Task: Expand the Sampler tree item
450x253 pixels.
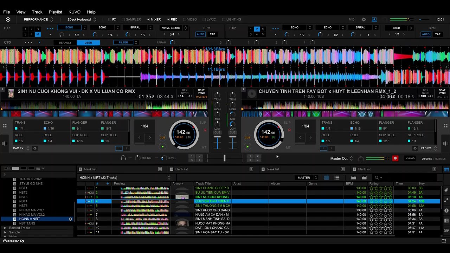Action: click(x=5, y=232)
